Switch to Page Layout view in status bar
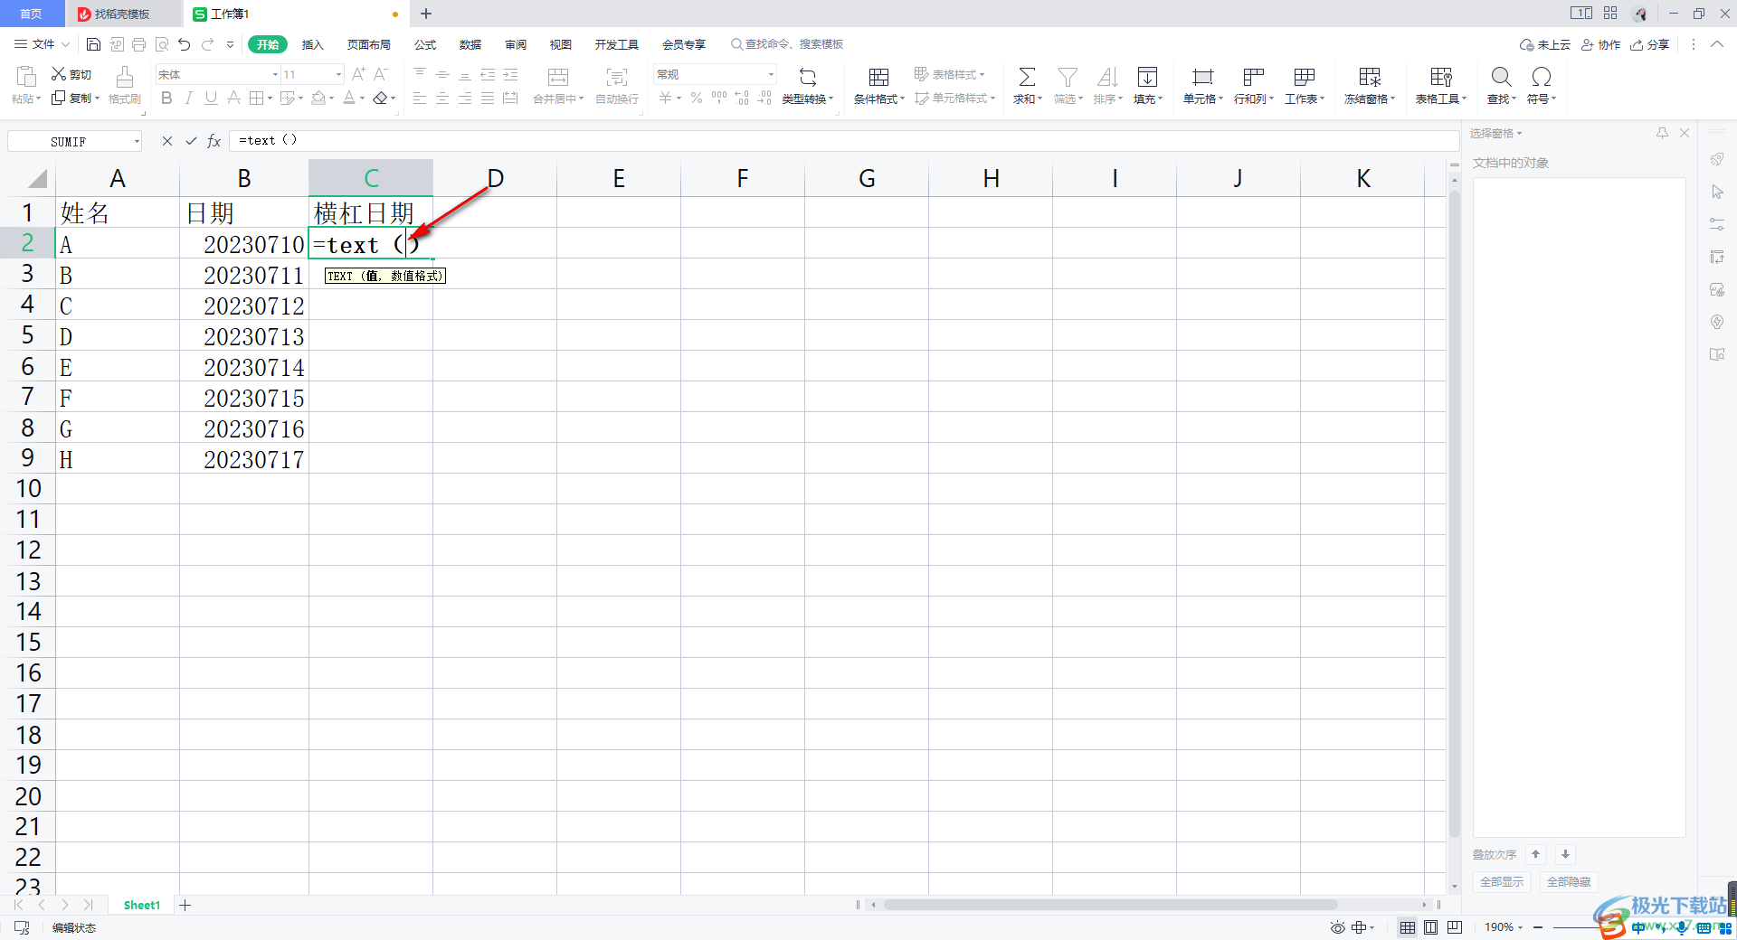This screenshot has width=1737, height=940. tap(1431, 927)
